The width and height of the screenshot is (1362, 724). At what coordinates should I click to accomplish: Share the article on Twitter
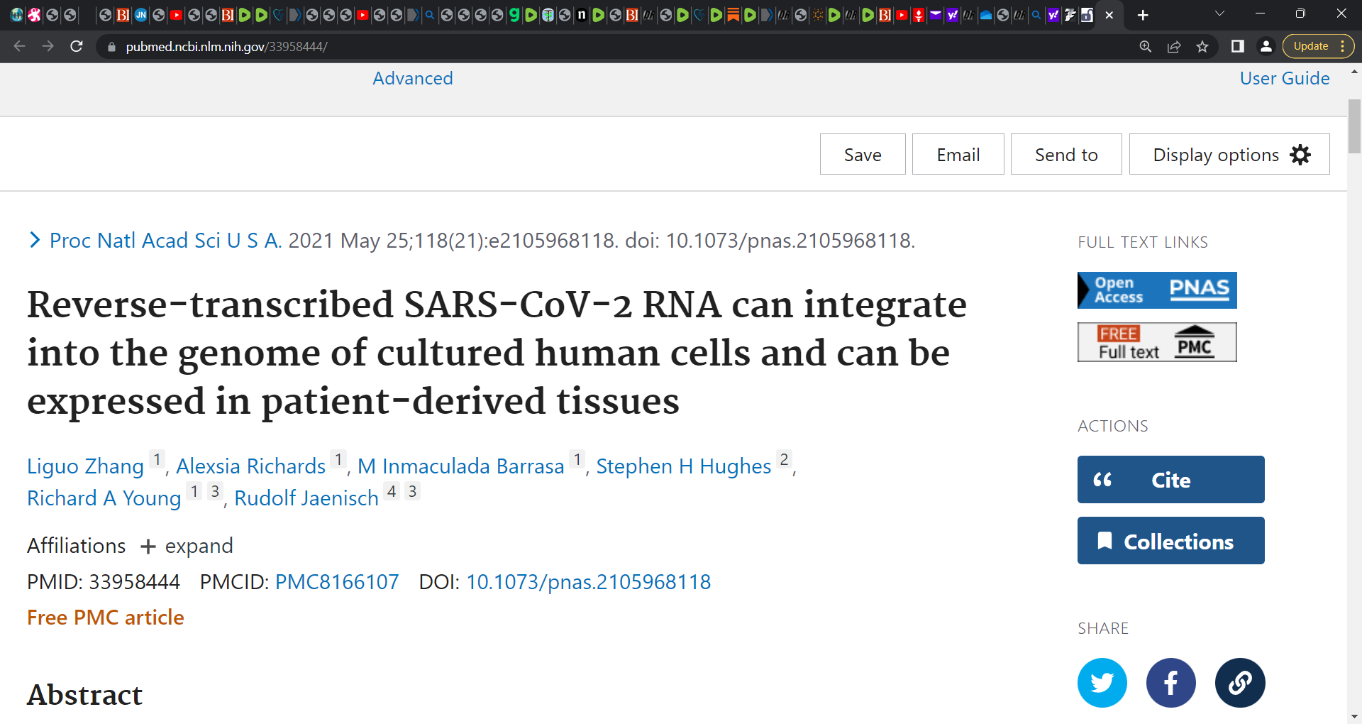tap(1102, 682)
